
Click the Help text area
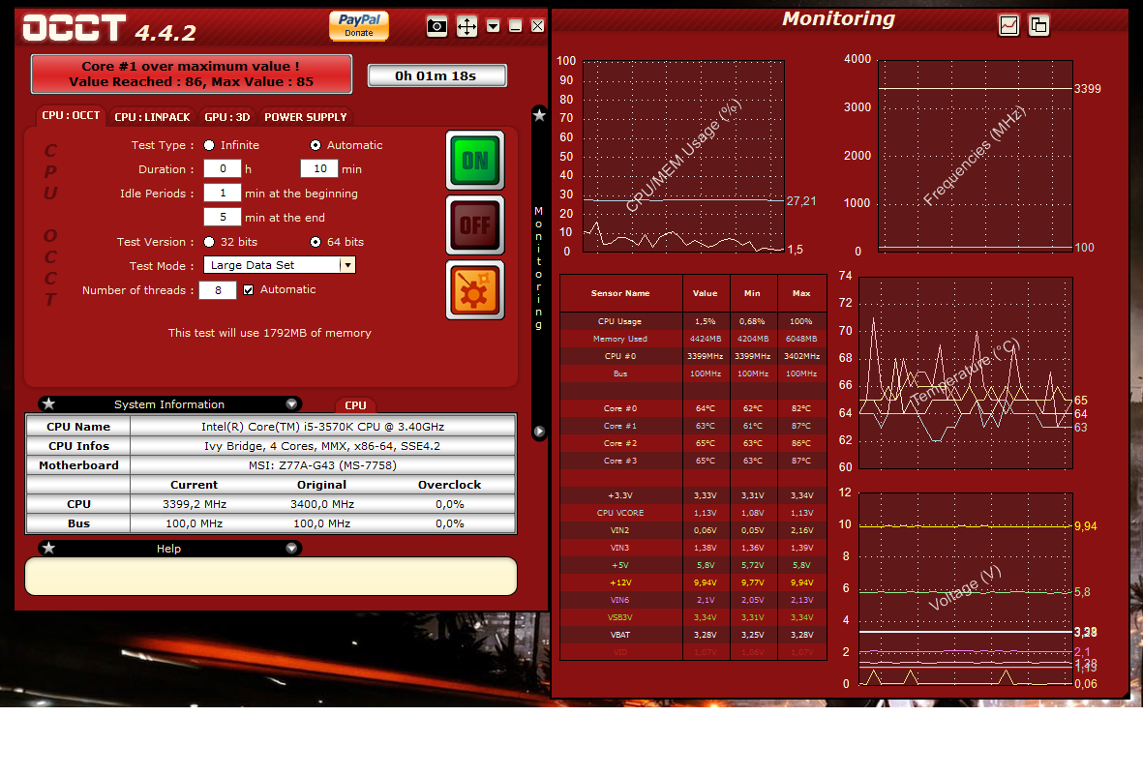click(x=271, y=577)
